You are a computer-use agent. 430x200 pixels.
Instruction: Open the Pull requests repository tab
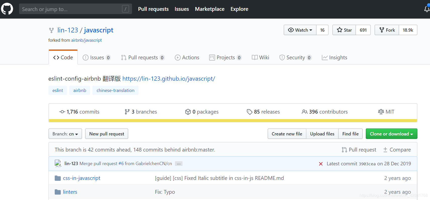coord(143,58)
